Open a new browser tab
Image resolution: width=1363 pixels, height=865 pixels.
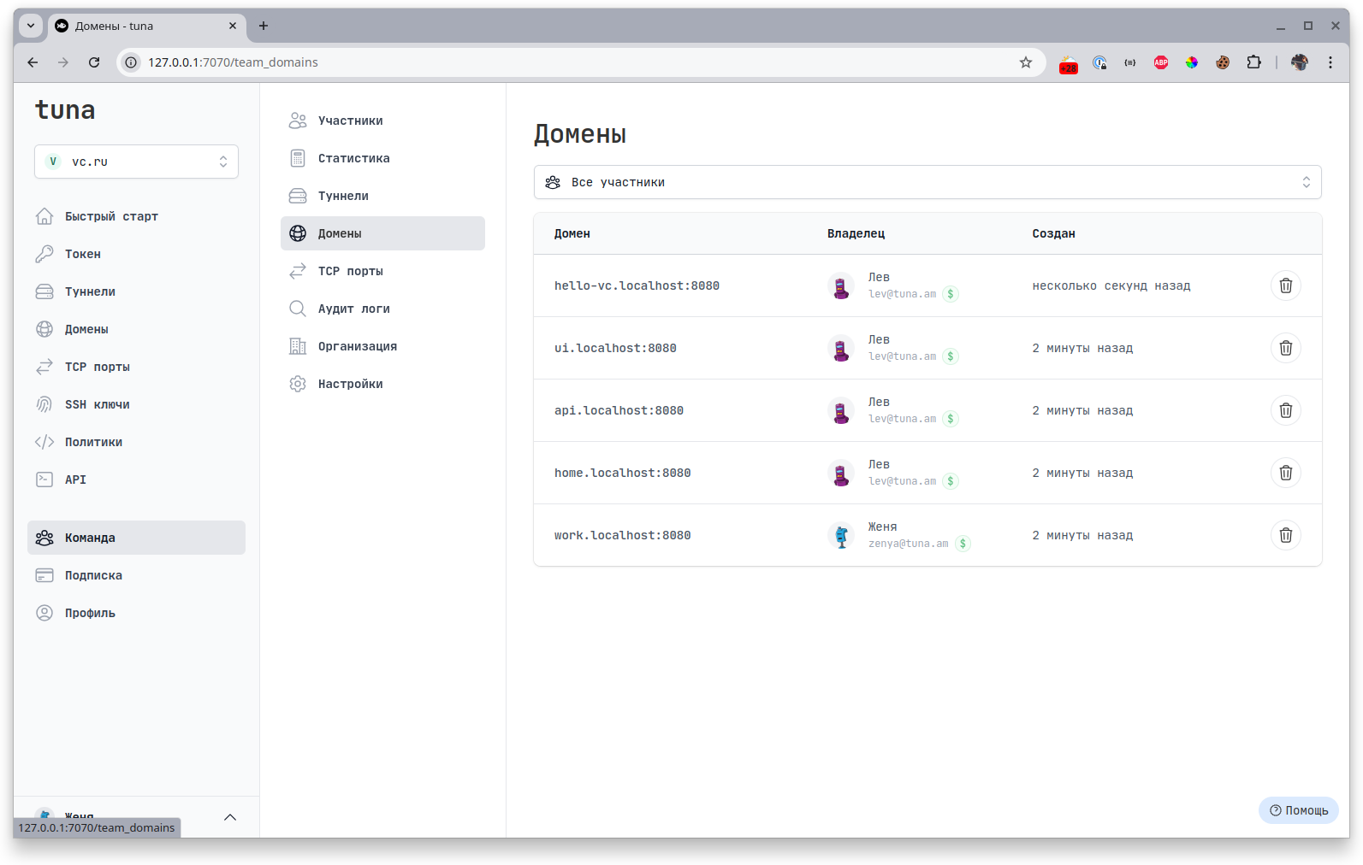point(264,26)
